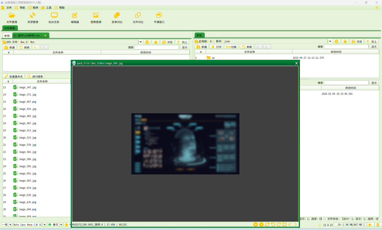
Task: Launch the 编辑器 tool
Action: [x=75, y=18]
